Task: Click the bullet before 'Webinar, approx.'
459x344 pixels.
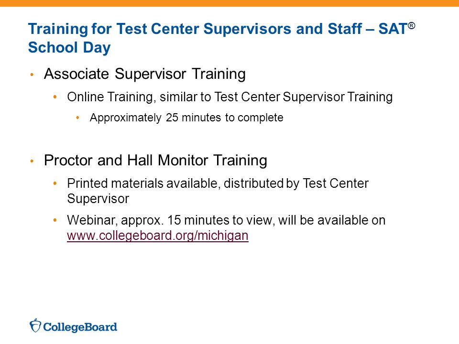Action: click(x=55, y=221)
